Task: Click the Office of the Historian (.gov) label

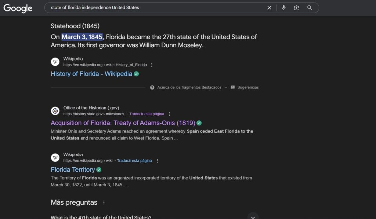Action: pyautogui.click(x=91, y=108)
